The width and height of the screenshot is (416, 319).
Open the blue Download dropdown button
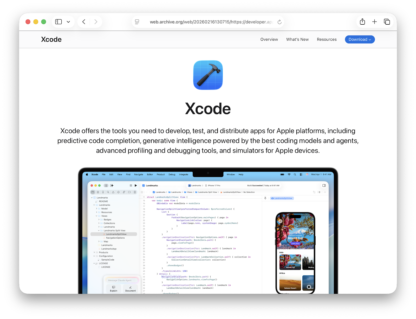[x=360, y=39]
